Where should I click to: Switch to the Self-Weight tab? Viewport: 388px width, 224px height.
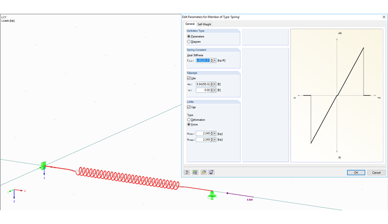[x=204, y=24]
